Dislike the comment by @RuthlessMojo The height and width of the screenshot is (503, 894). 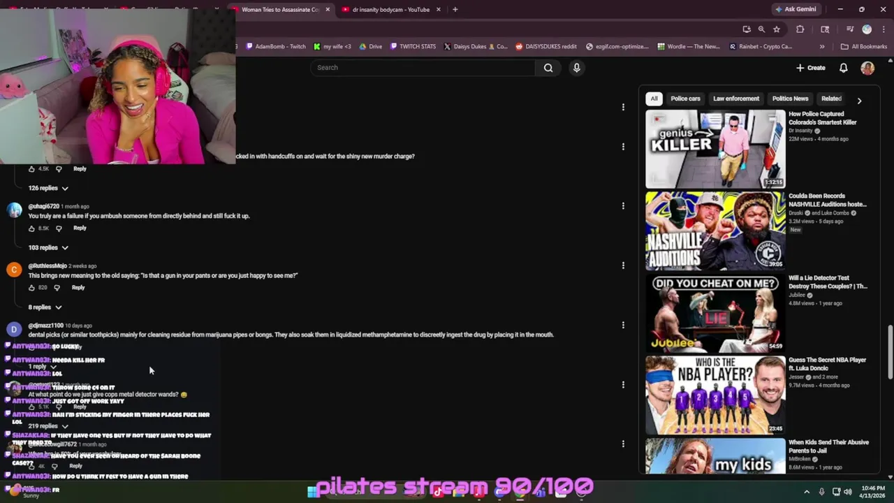(x=57, y=288)
